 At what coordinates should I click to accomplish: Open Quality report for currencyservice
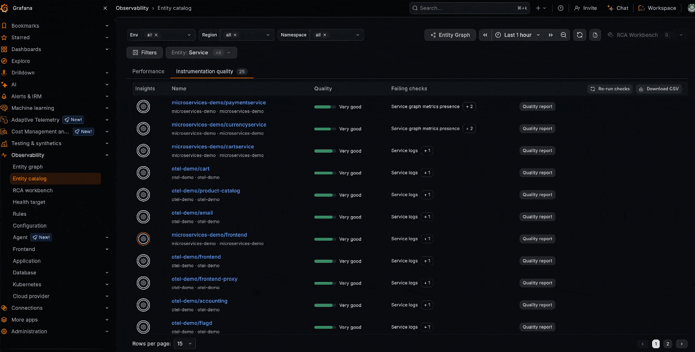click(x=538, y=129)
